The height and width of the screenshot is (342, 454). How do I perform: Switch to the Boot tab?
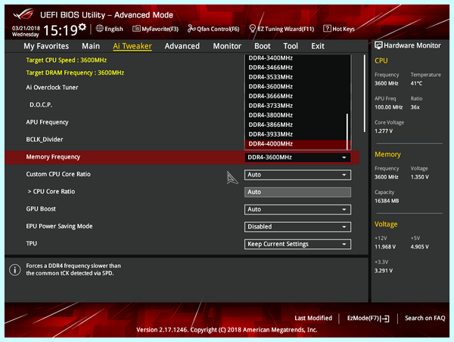tap(263, 46)
